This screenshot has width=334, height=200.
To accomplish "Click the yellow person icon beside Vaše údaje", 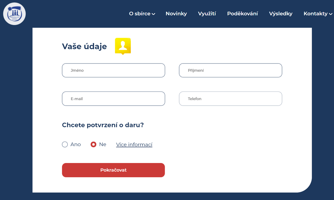I will pos(123,46).
